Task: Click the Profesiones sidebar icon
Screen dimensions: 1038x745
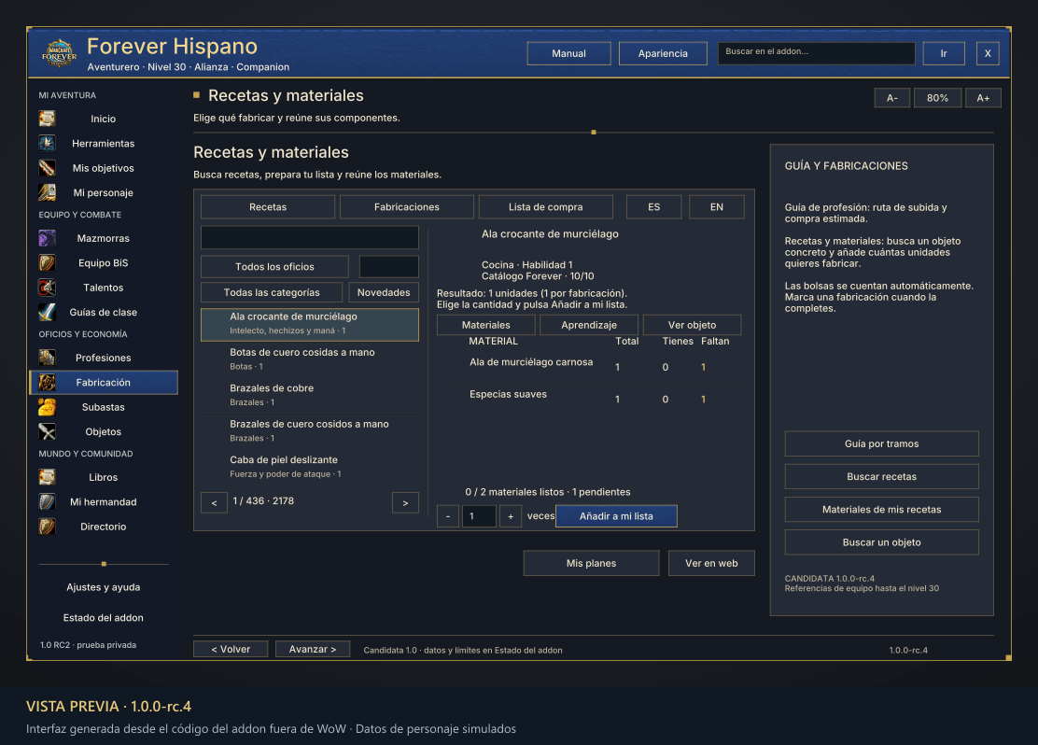Action: point(47,358)
